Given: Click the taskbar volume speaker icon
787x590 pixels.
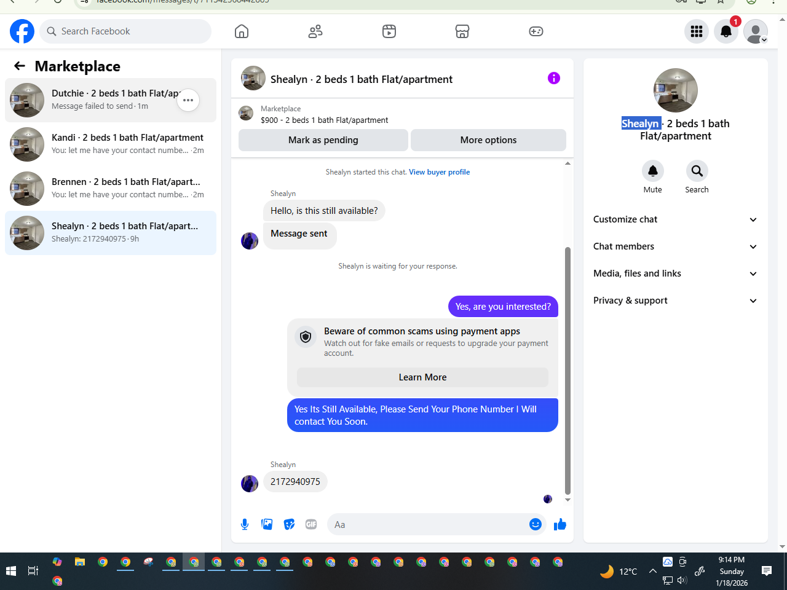Looking at the screenshot, I should pos(682,580).
